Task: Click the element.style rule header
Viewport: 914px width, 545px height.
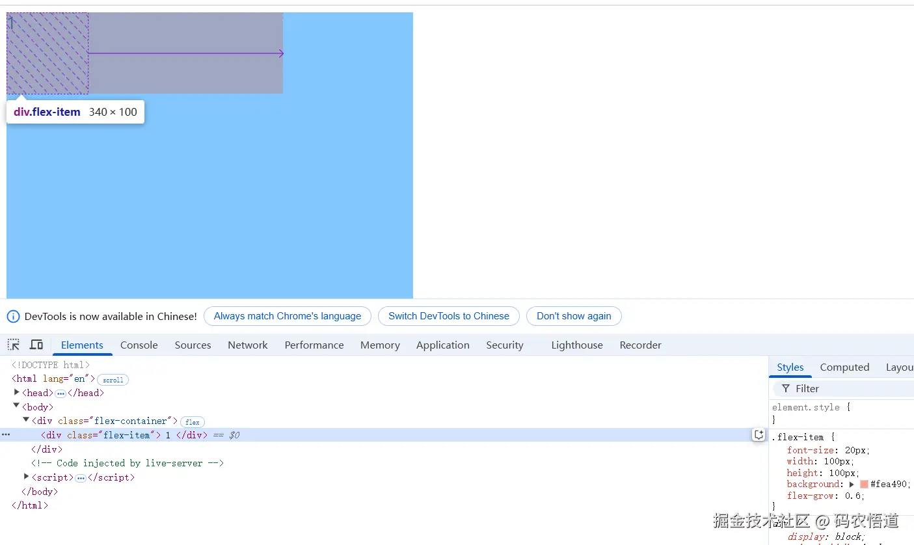Action: 811,407
